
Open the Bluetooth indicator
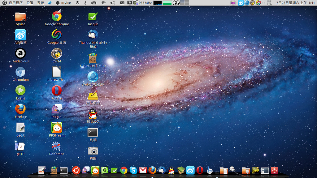(85, 2)
